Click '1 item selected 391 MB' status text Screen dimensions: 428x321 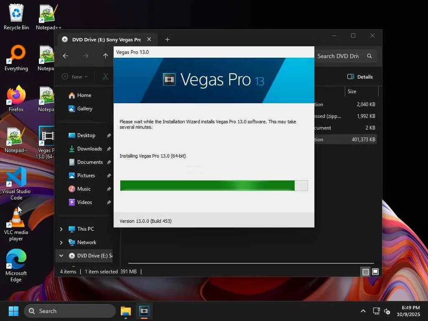(110, 272)
